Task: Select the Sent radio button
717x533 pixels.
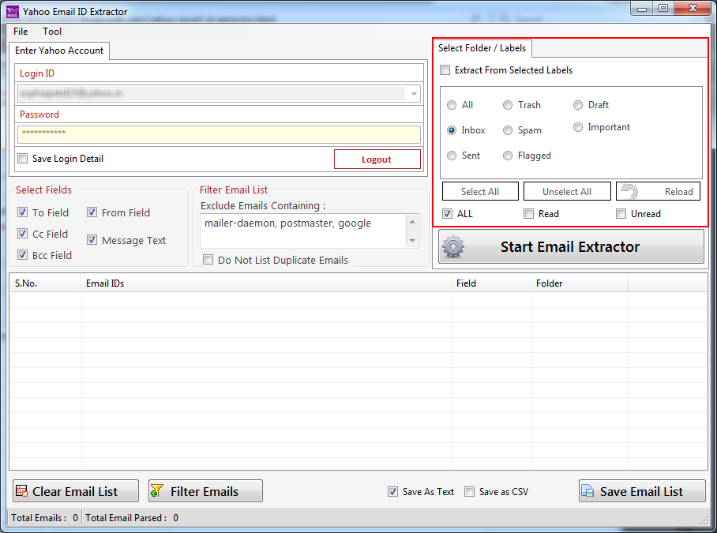Action: pos(452,156)
